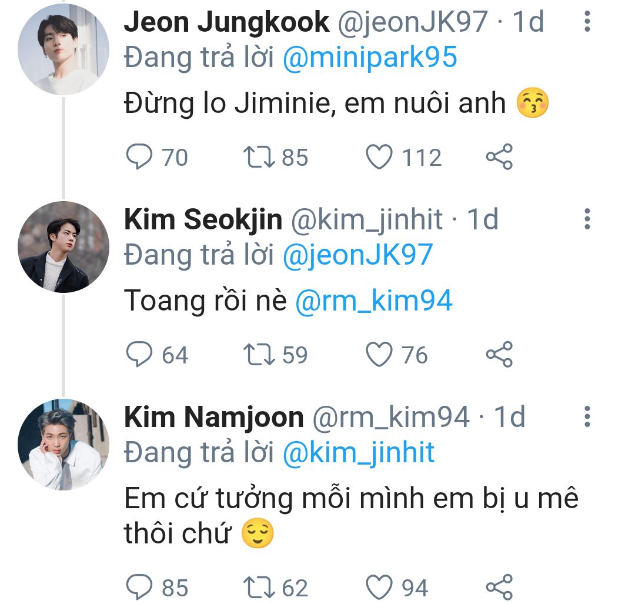This screenshot has width=635, height=604.
Task: Reply to Kim Seokjin's tweet
Action: [140, 355]
